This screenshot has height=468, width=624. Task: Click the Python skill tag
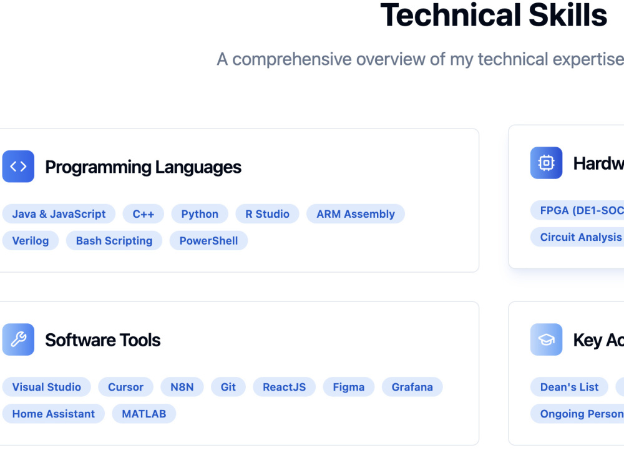(200, 213)
